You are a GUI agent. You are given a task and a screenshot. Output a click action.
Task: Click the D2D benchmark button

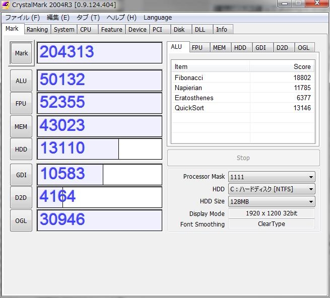21,198
